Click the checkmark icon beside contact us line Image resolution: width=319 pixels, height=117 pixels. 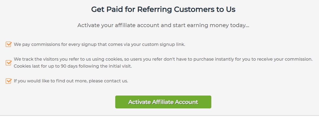tap(8, 81)
